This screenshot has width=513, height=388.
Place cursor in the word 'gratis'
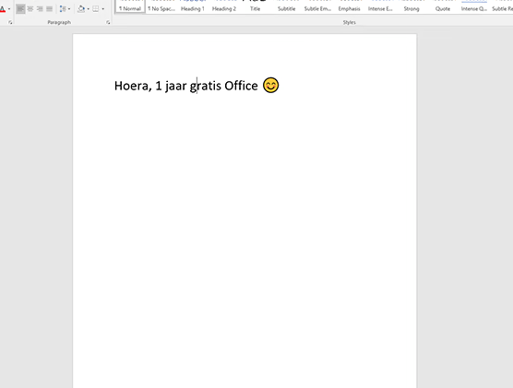(206, 87)
